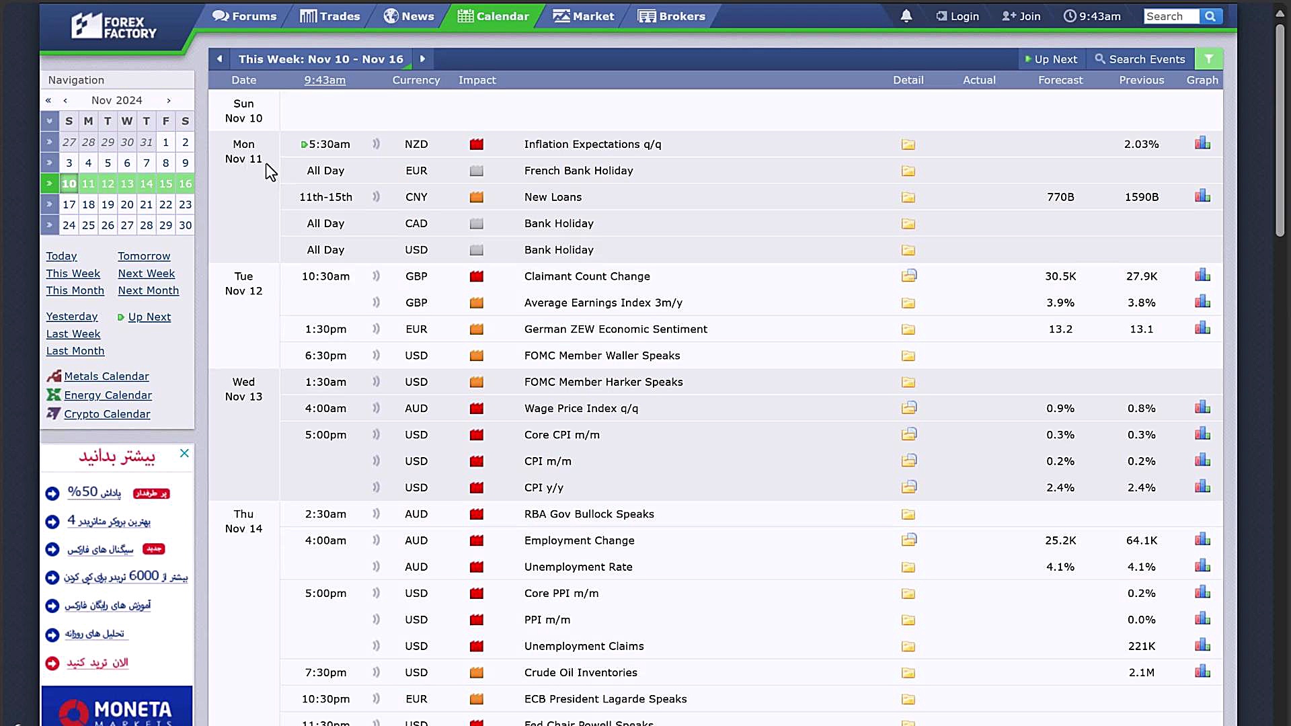Open detail folder for Crude Oil Inventories
The height and width of the screenshot is (726, 1291).
pyautogui.click(x=908, y=672)
